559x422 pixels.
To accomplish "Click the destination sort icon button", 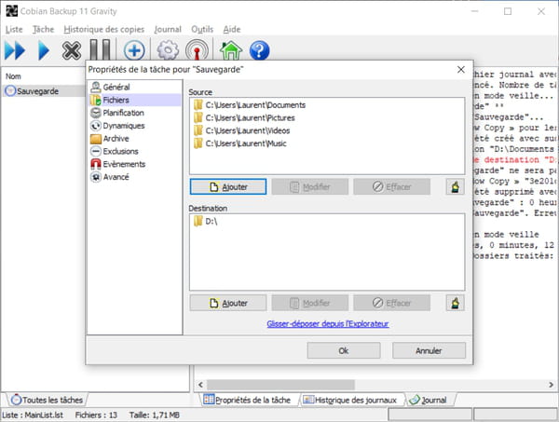I will (456, 303).
